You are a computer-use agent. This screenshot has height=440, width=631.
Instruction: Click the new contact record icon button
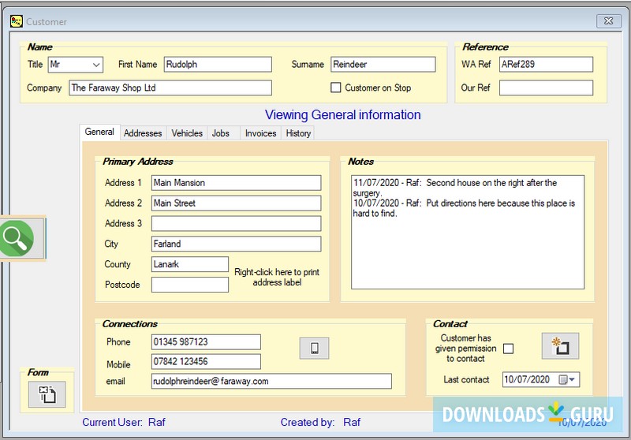pos(560,345)
